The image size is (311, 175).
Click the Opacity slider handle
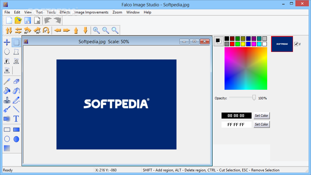[x=254, y=98]
